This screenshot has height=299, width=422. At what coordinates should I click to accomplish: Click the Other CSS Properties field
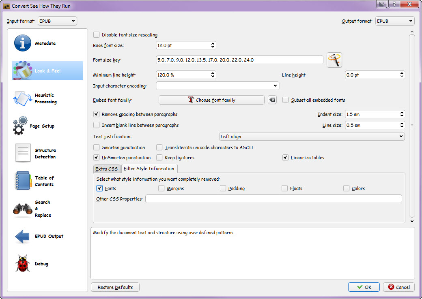tap(274, 199)
